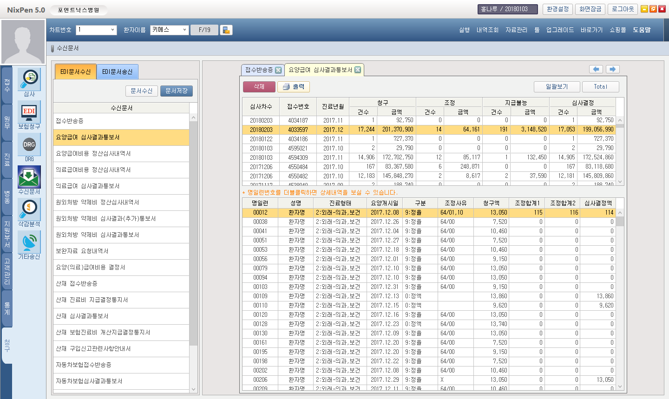Open the 수신문서 mail icon
This screenshot has width=669, height=399.
point(29,177)
